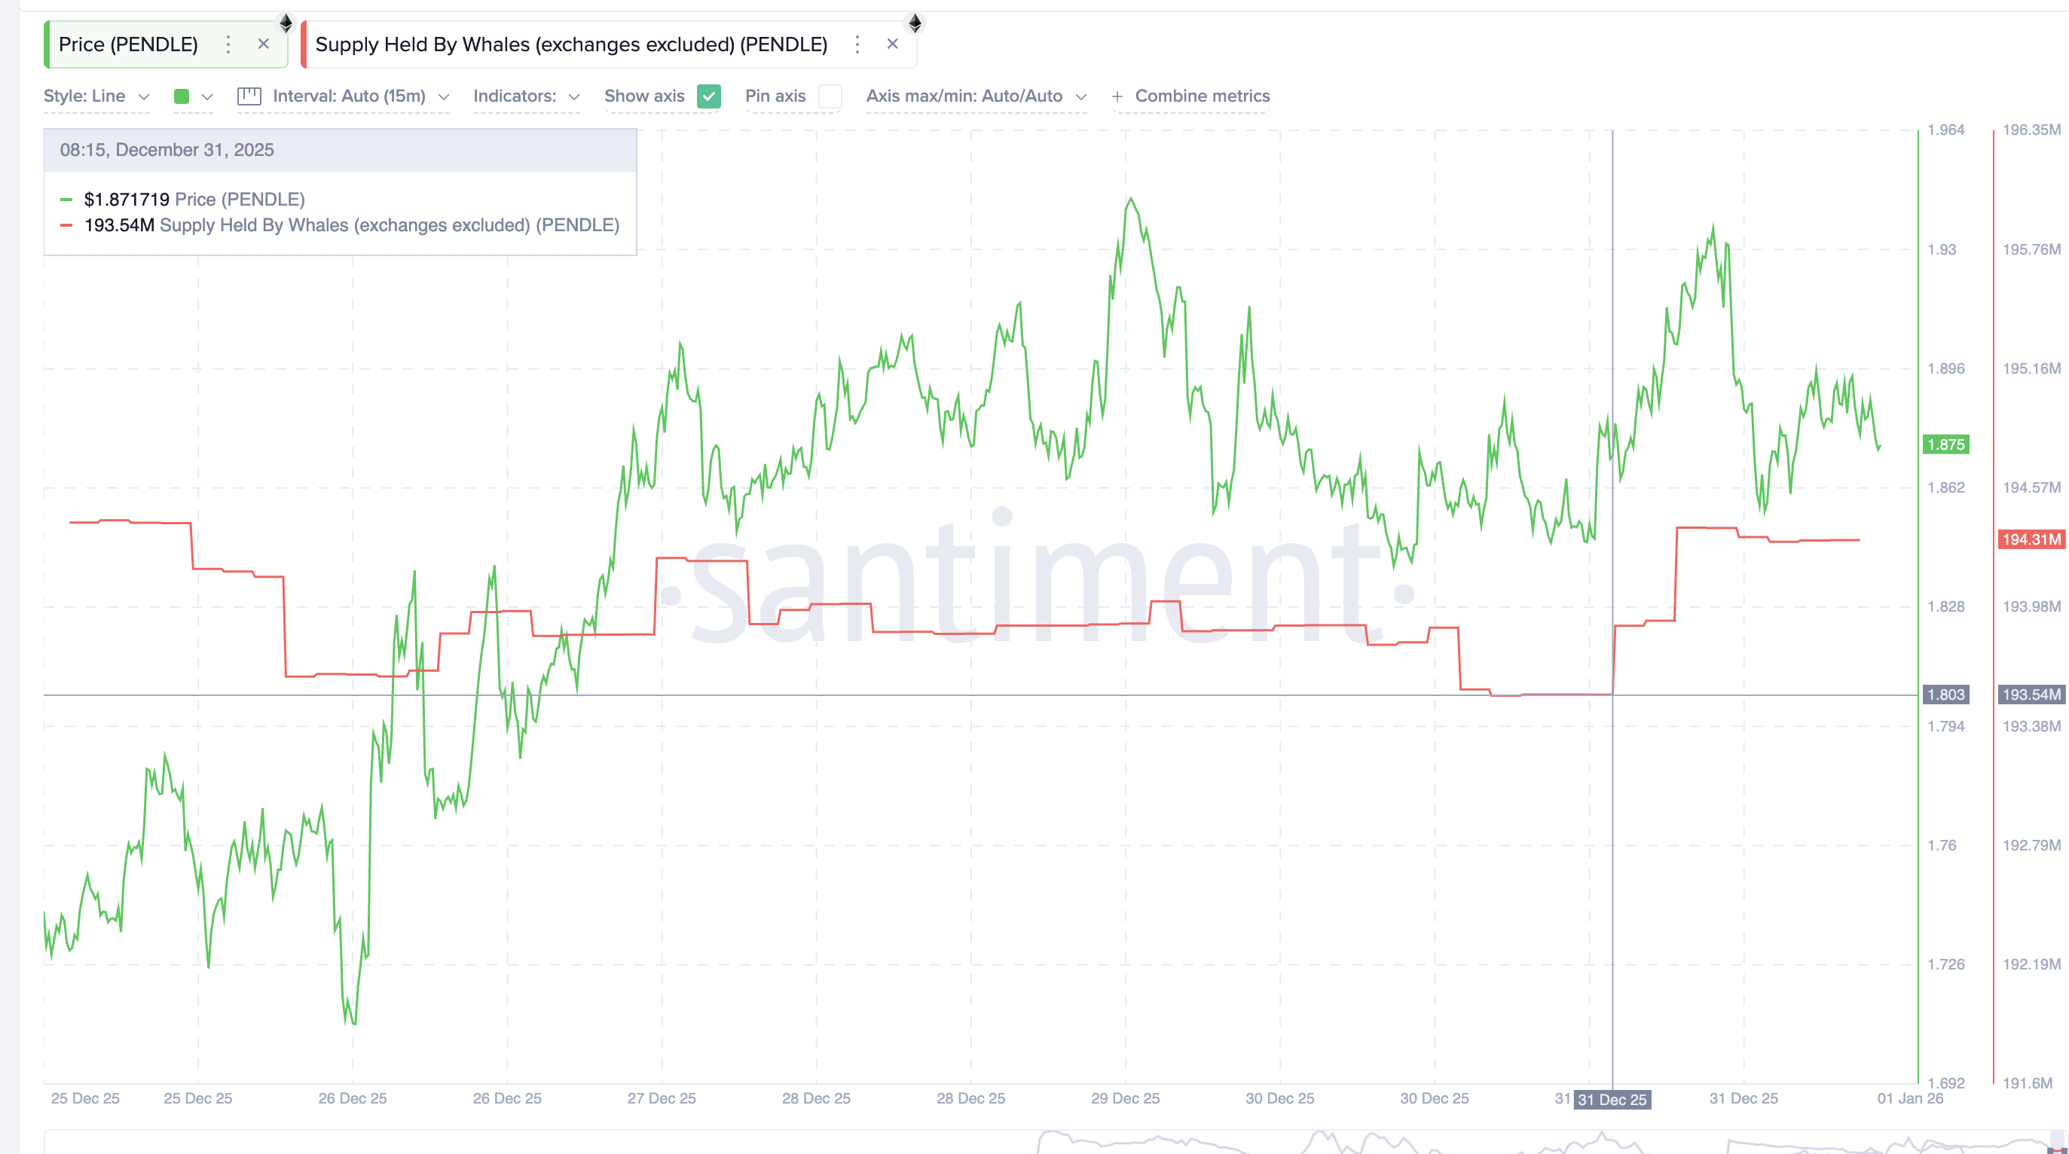Click the highlighted 31 Dec 25 date marker
The image size is (2069, 1154).
pos(1613,1101)
